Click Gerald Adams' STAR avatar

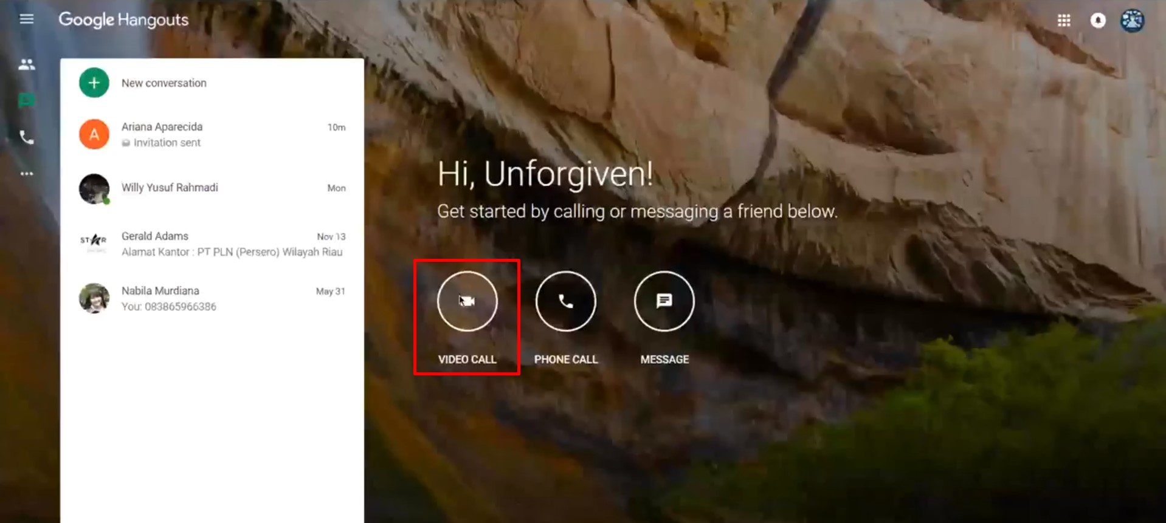tap(94, 242)
